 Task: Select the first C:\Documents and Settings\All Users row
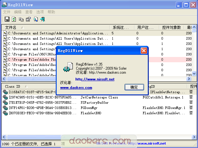(x=97, y=38)
